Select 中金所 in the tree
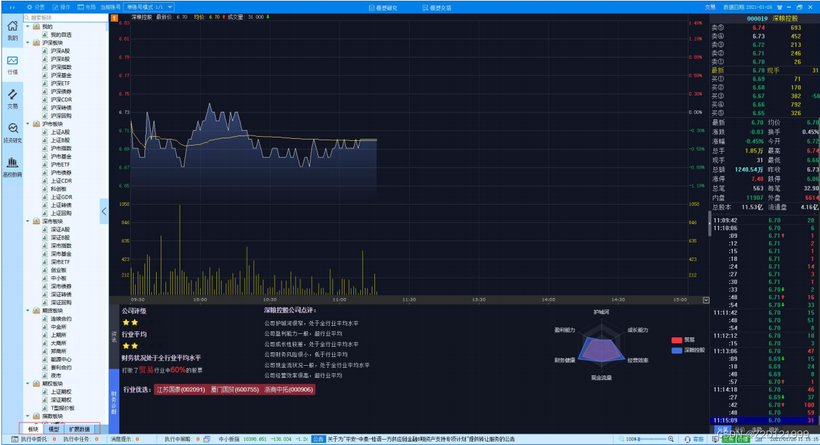820x445 pixels. [x=58, y=326]
